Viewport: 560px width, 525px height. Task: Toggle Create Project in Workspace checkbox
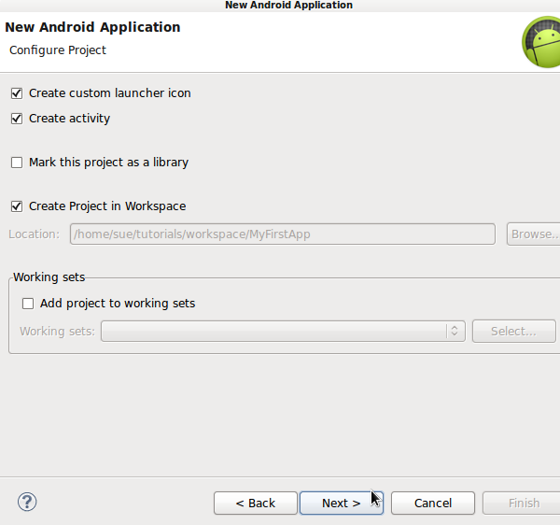tap(17, 206)
